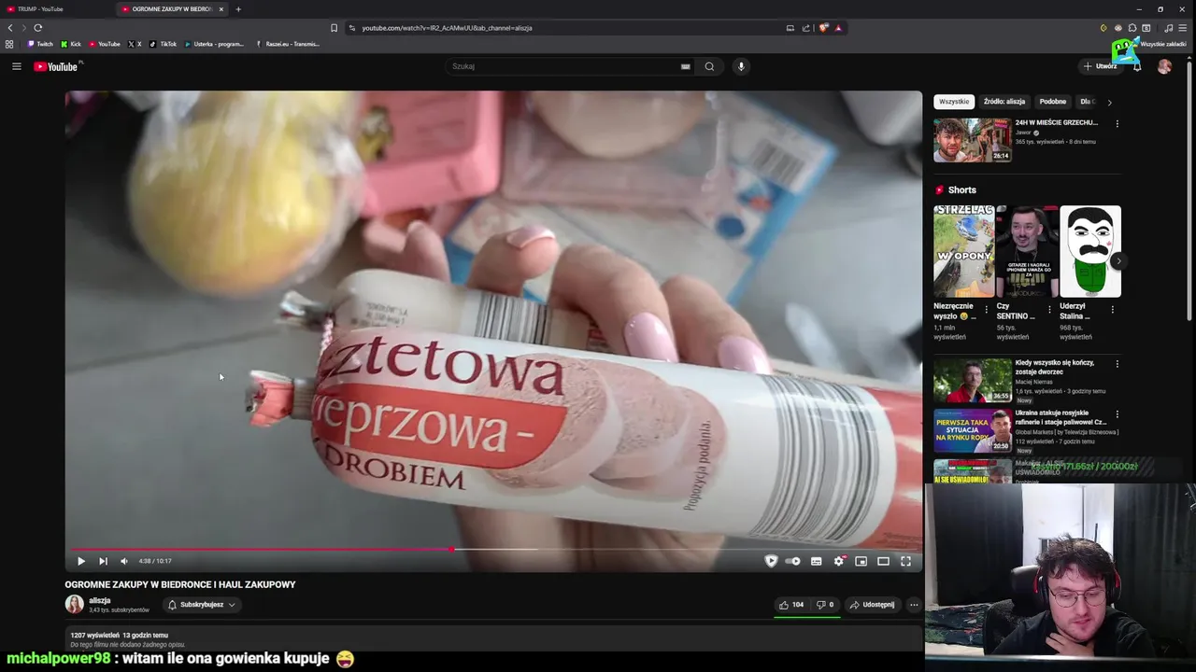Open options for Czy SENTINO Short
This screenshot has height=672, width=1196.
point(1049,310)
